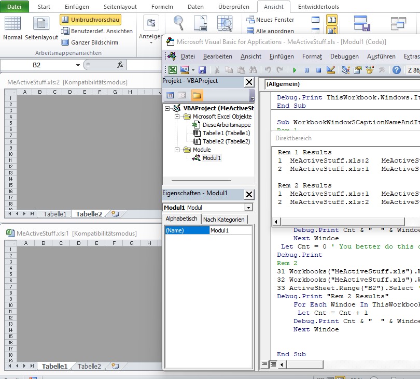
Task: Open the (Allgemein) object combo box
Action: tap(342, 84)
